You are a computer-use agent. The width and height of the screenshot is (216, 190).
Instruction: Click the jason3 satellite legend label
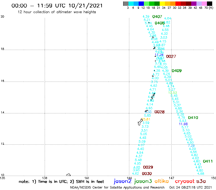click(x=143, y=181)
